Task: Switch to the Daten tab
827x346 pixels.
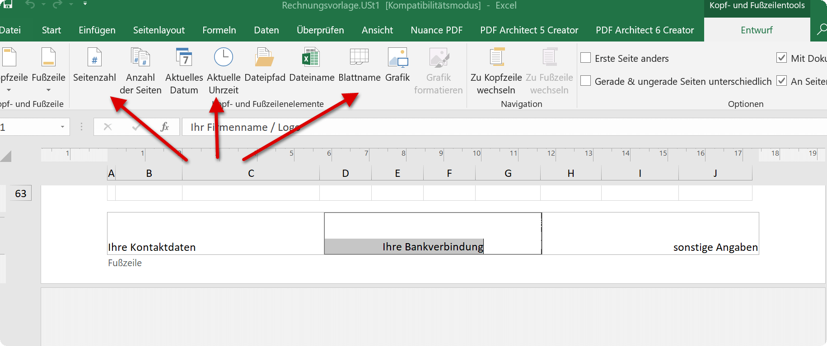Action: [x=266, y=30]
